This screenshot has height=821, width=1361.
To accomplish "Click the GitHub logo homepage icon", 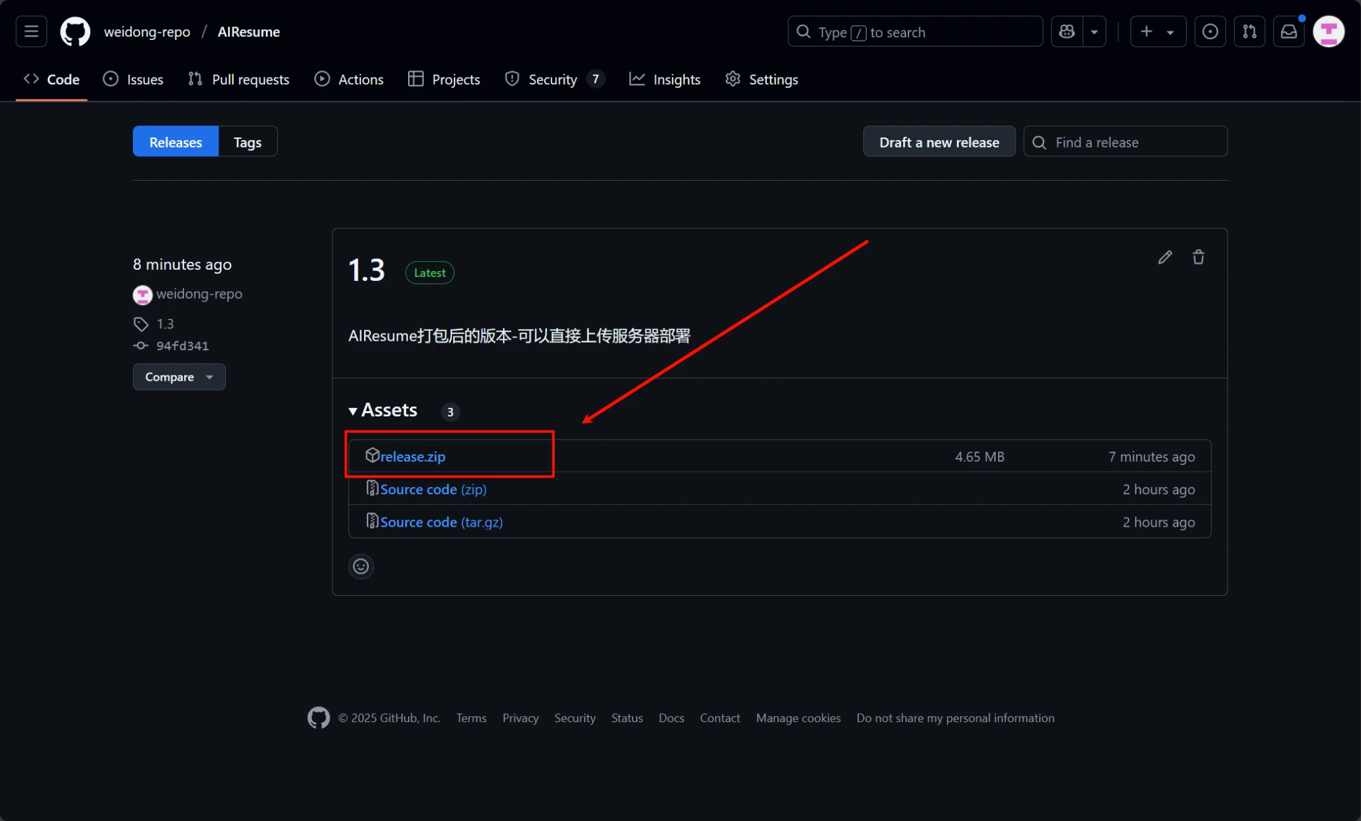I will click(75, 31).
